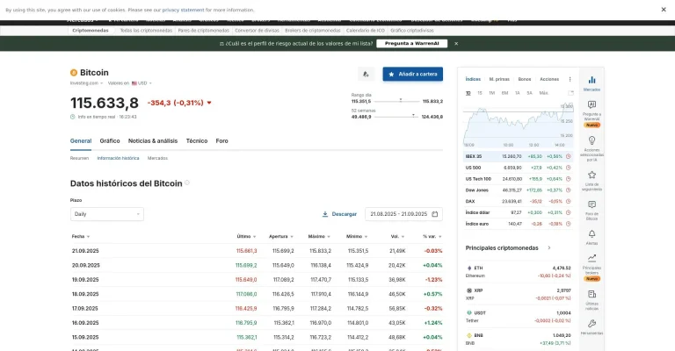Select the 1A chart timeframe
The height and width of the screenshot is (351, 675).
tap(517, 93)
